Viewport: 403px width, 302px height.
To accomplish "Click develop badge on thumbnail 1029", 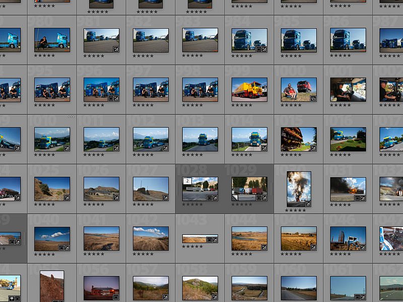I will point(264,198).
